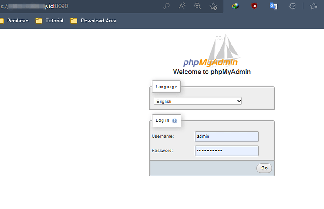Viewport: 324px width, 209px height.
Task: Submit login with the Go button
Action: tap(264, 168)
